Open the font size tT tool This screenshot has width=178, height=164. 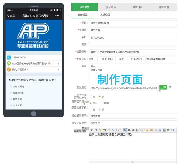120,130
